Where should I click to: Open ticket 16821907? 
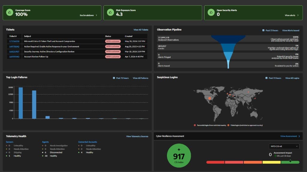(14, 52)
